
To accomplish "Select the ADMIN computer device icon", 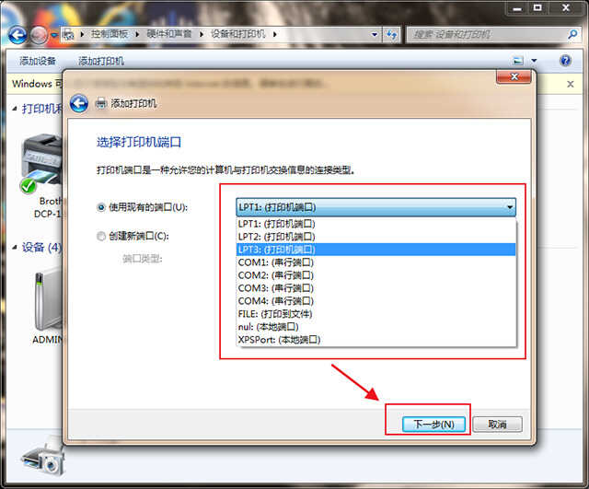I will click(44, 299).
